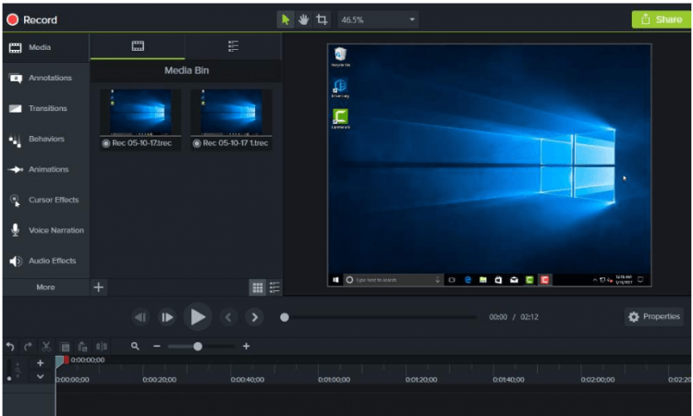The image size is (693, 416).
Task: Click the plus Import media button
Action: pos(99,288)
